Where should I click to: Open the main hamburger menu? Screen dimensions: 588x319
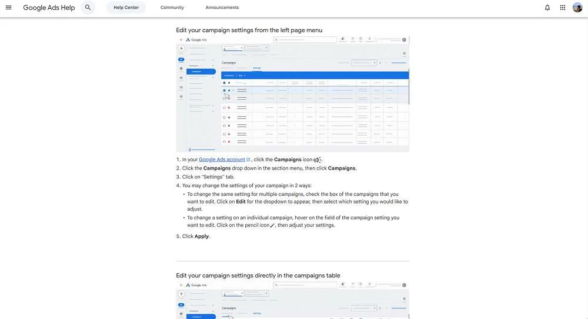click(x=9, y=8)
